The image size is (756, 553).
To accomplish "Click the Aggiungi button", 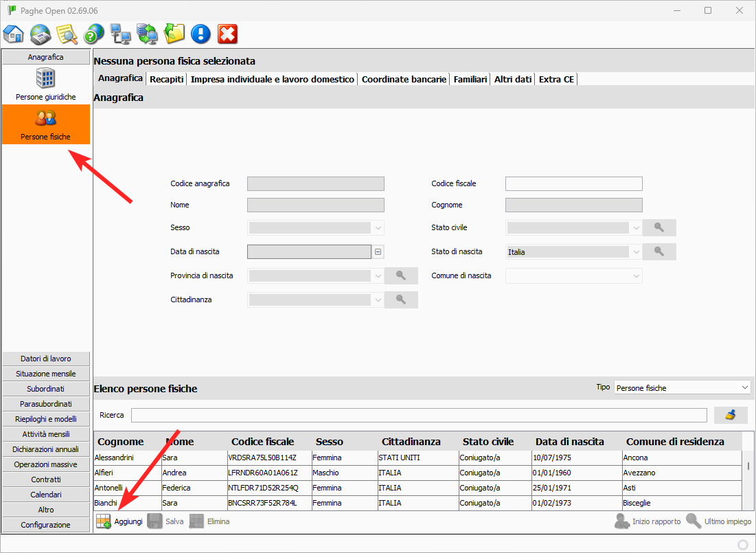I will pyautogui.click(x=120, y=522).
